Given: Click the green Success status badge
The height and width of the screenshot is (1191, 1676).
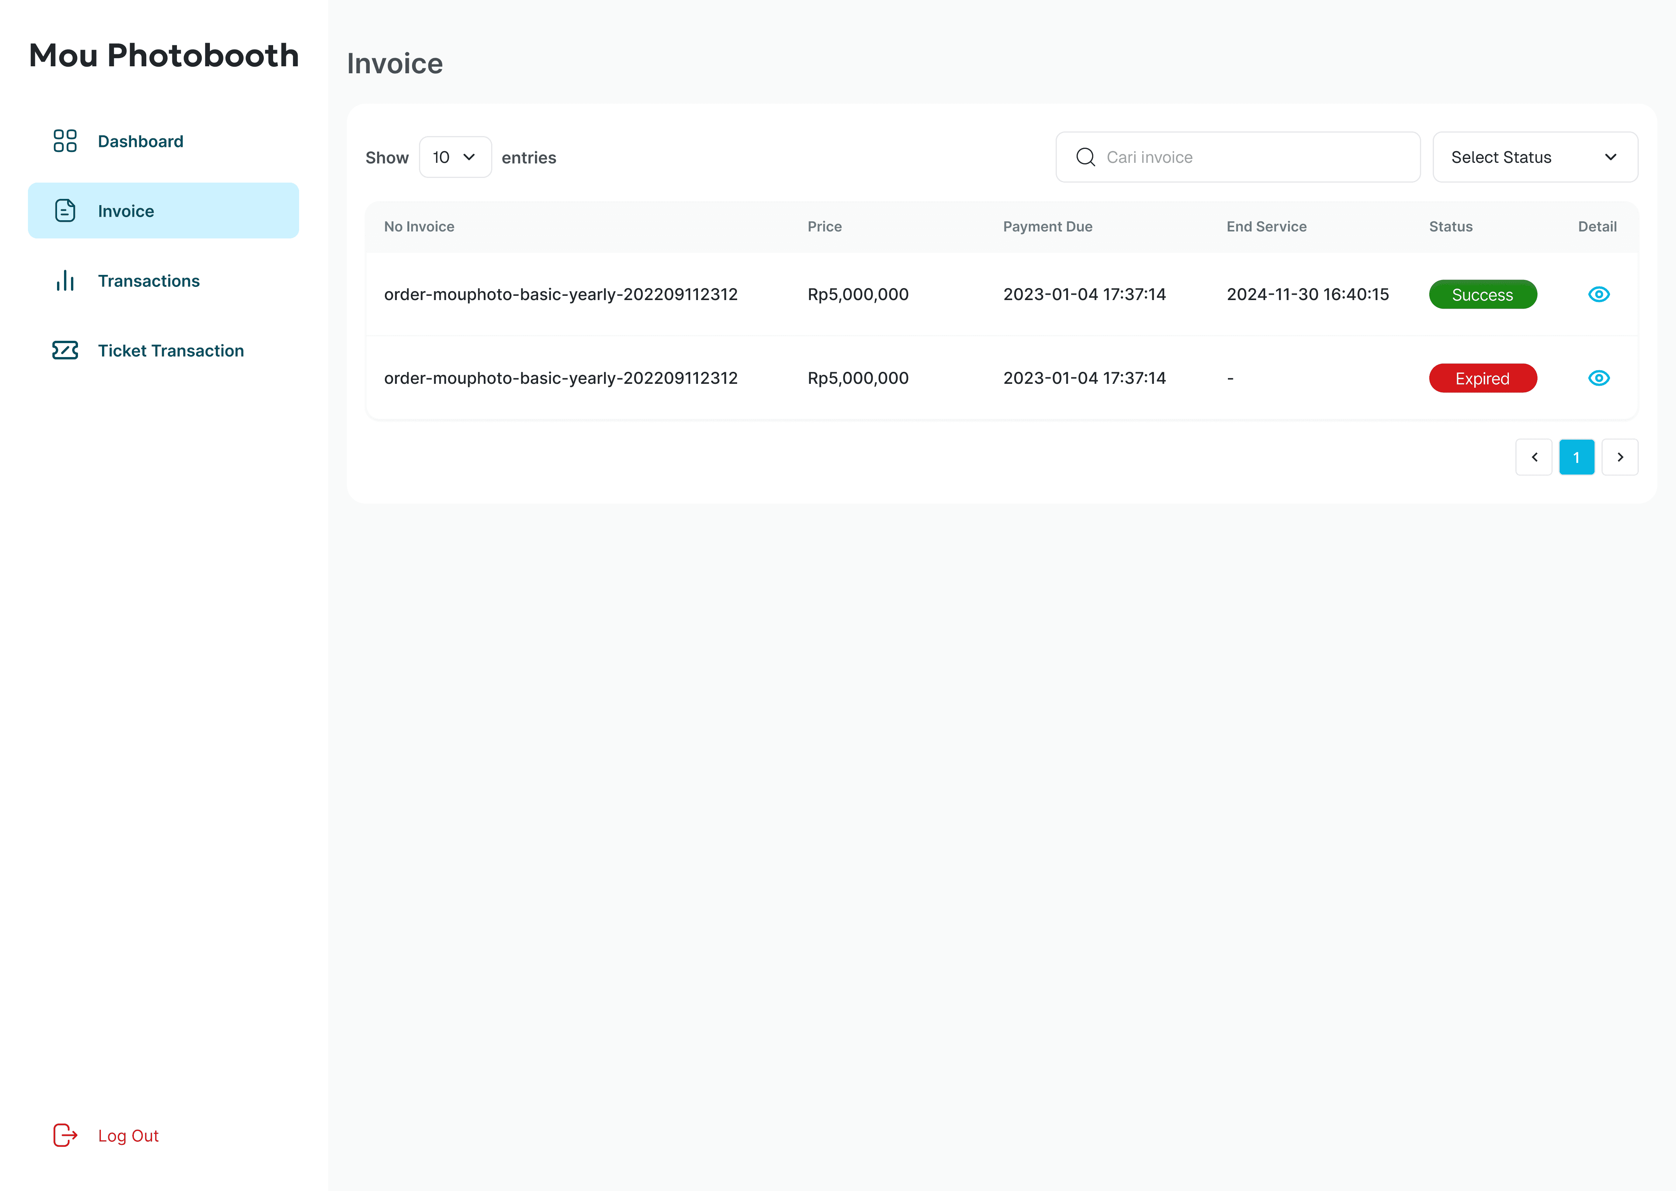Looking at the screenshot, I should pyautogui.click(x=1482, y=294).
